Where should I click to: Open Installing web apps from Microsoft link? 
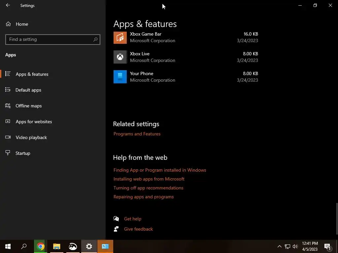[149, 179]
